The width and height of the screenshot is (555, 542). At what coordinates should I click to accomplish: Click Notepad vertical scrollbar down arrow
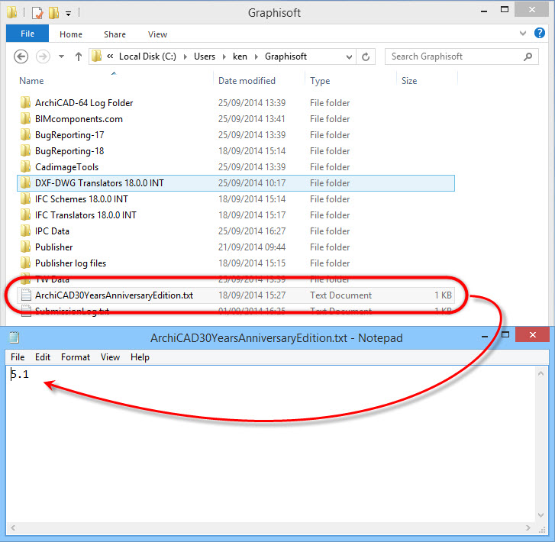pos(540,515)
